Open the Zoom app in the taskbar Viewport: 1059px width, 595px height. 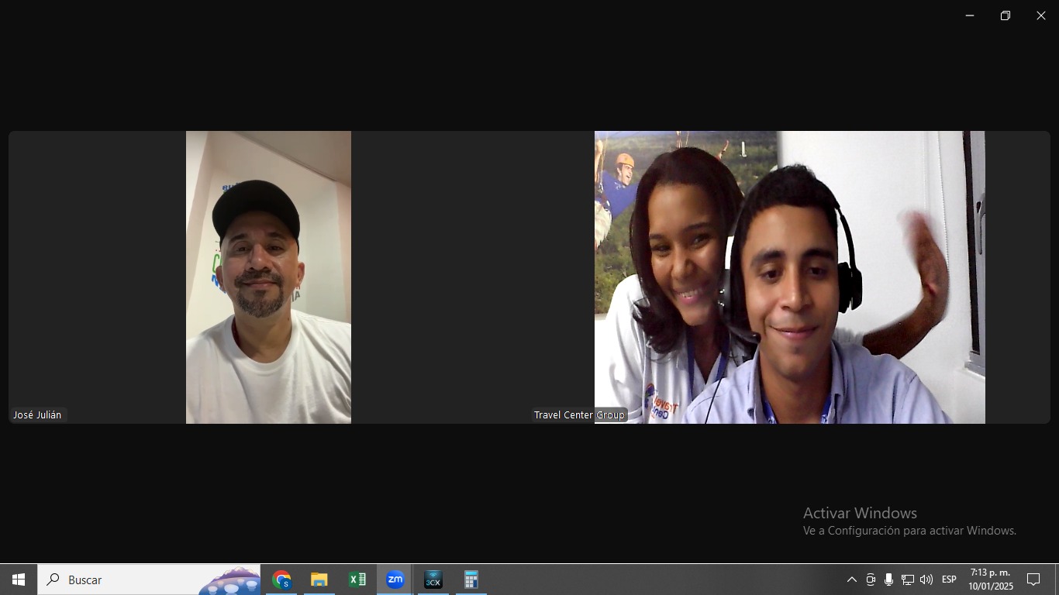click(395, 580)
